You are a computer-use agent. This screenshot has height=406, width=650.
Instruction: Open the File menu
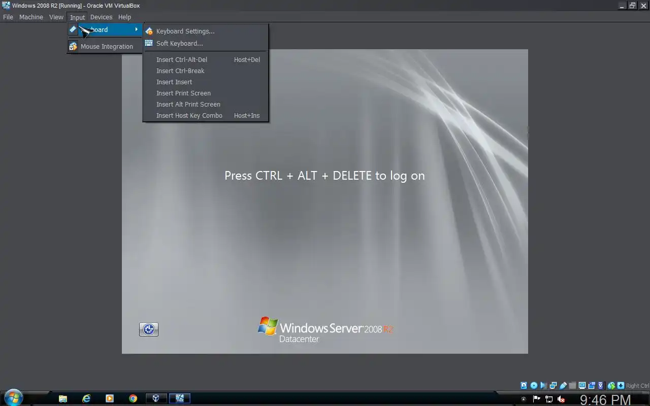8,17
